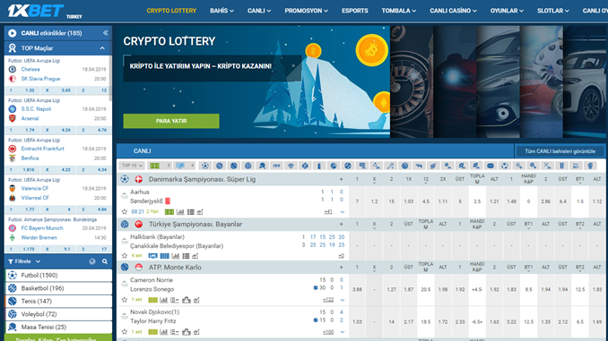Select the hockey puck sport icon

(491, 166)
